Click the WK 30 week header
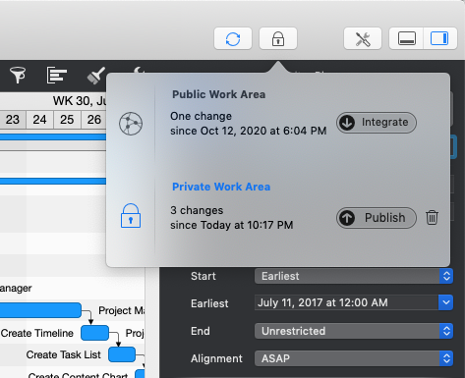 tap(80, 101)
